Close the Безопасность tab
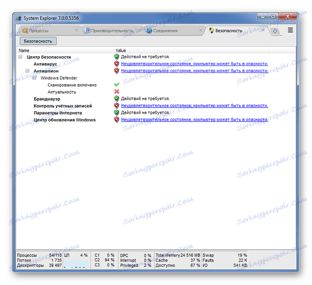Image resolution: width=312 pixels, height=285 pixels. [263, 30]
